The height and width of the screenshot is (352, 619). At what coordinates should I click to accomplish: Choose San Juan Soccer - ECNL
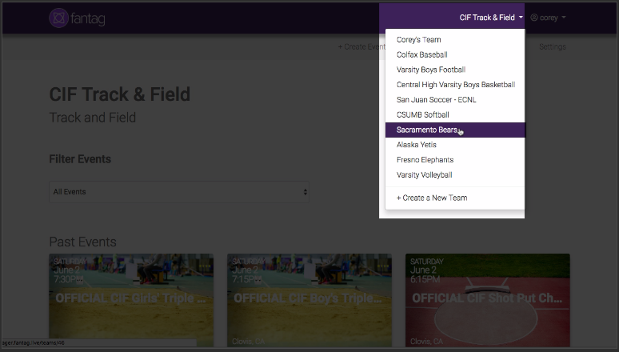pyautogui.click(x=455, y=99)
